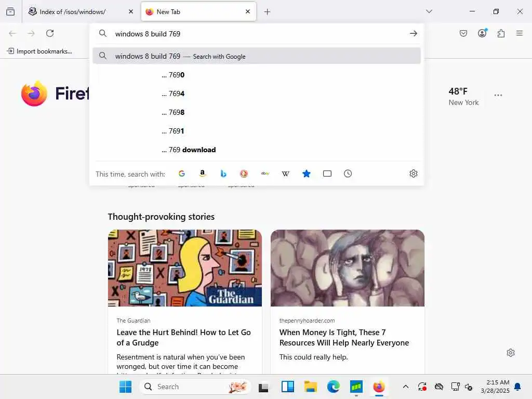Open the list all tabs dropdown
The height and width of the screenshot is (399, 532).
pyautogui.click(x=429, y=11)
